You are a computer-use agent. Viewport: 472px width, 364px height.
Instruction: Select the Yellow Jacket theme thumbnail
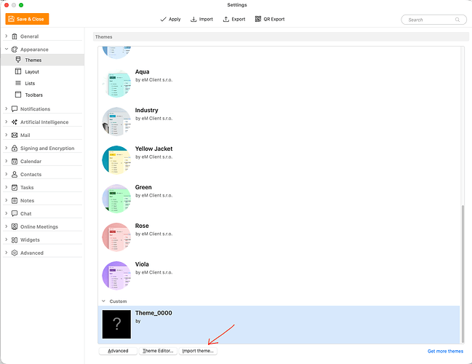click(116, 160)
